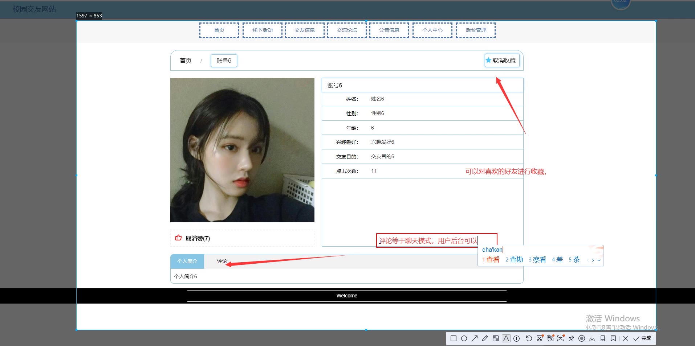Screen dimensions: 695x346
Task: Click the 账号6 breadcrumb item
Action: click(x=224, y=61)
